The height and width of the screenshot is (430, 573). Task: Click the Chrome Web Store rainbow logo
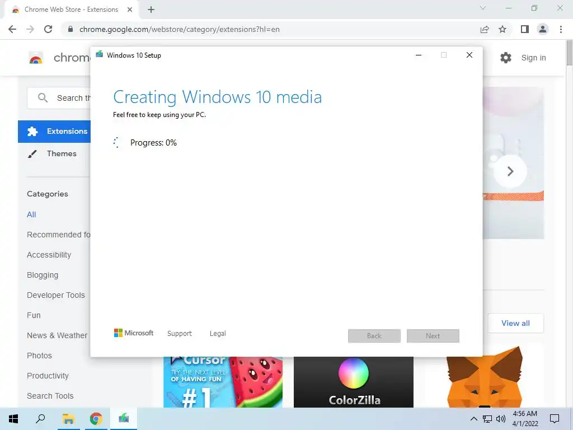click(36, 58)
